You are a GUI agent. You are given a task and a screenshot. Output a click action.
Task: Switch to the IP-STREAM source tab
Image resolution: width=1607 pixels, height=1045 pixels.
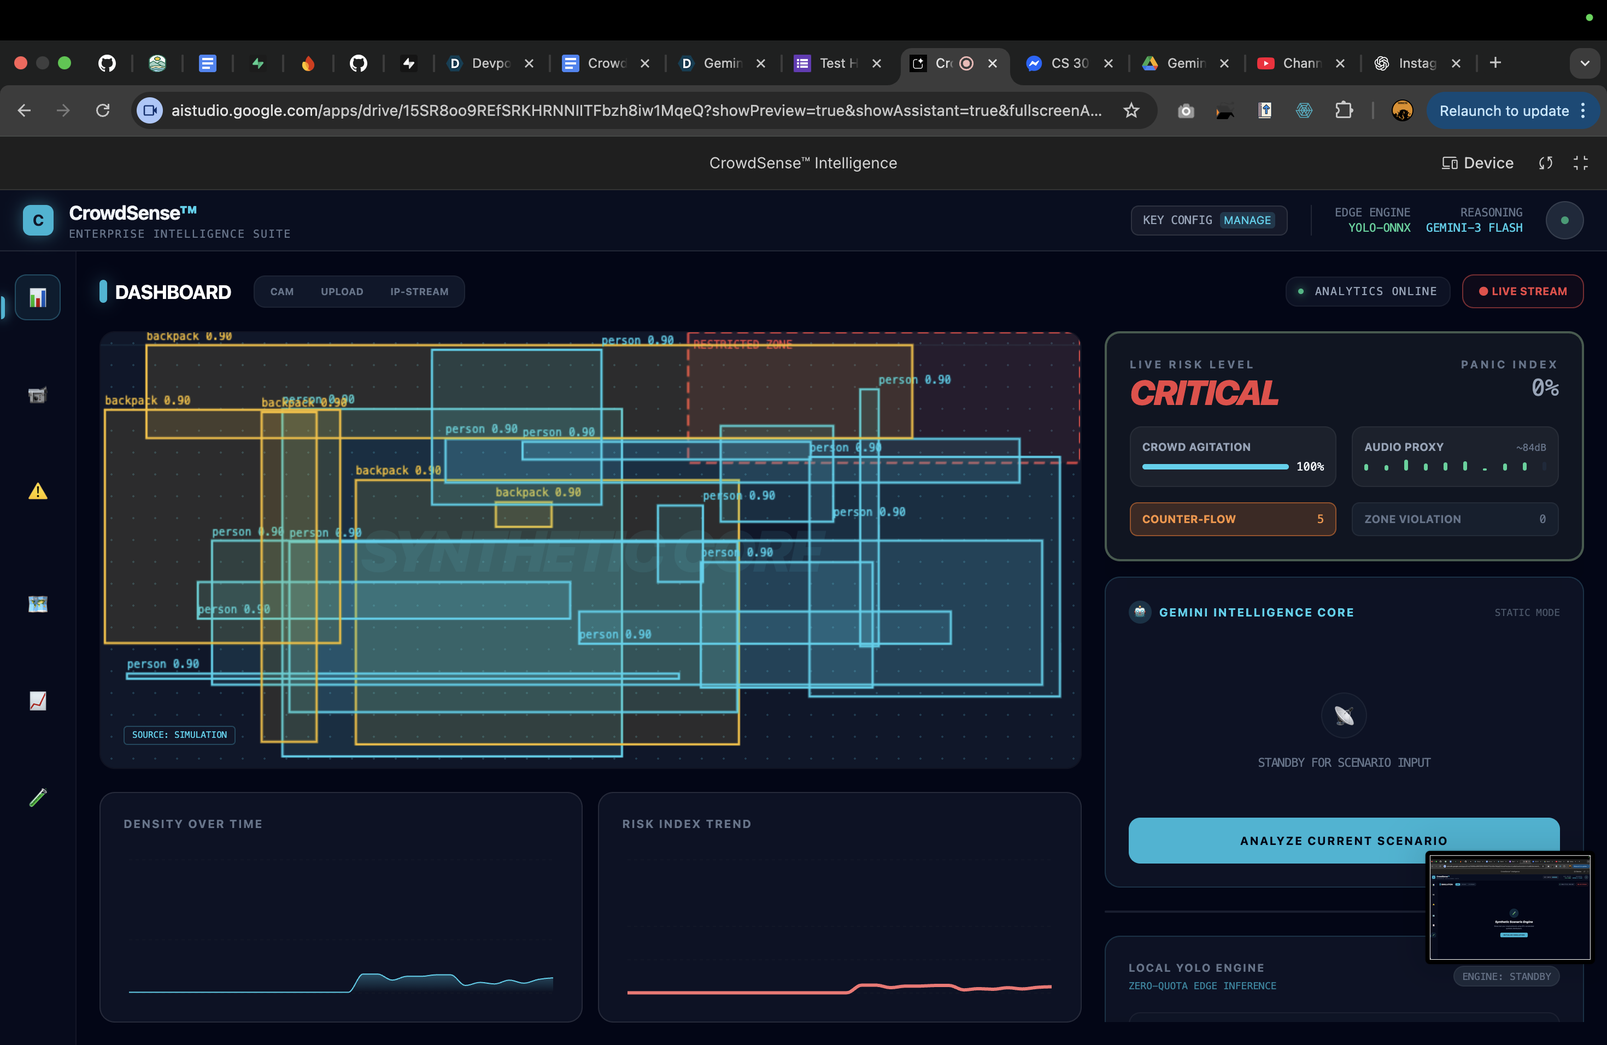(x=419, y=292)
